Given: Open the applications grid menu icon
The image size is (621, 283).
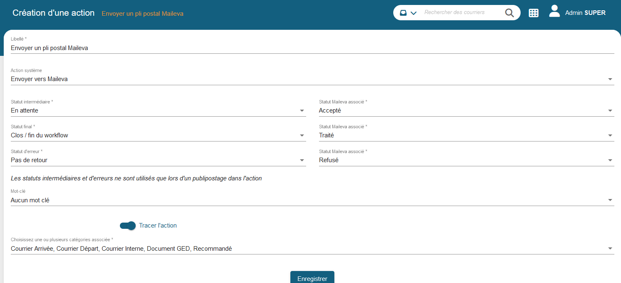Looking at the screenshot, I should (533, 13).
